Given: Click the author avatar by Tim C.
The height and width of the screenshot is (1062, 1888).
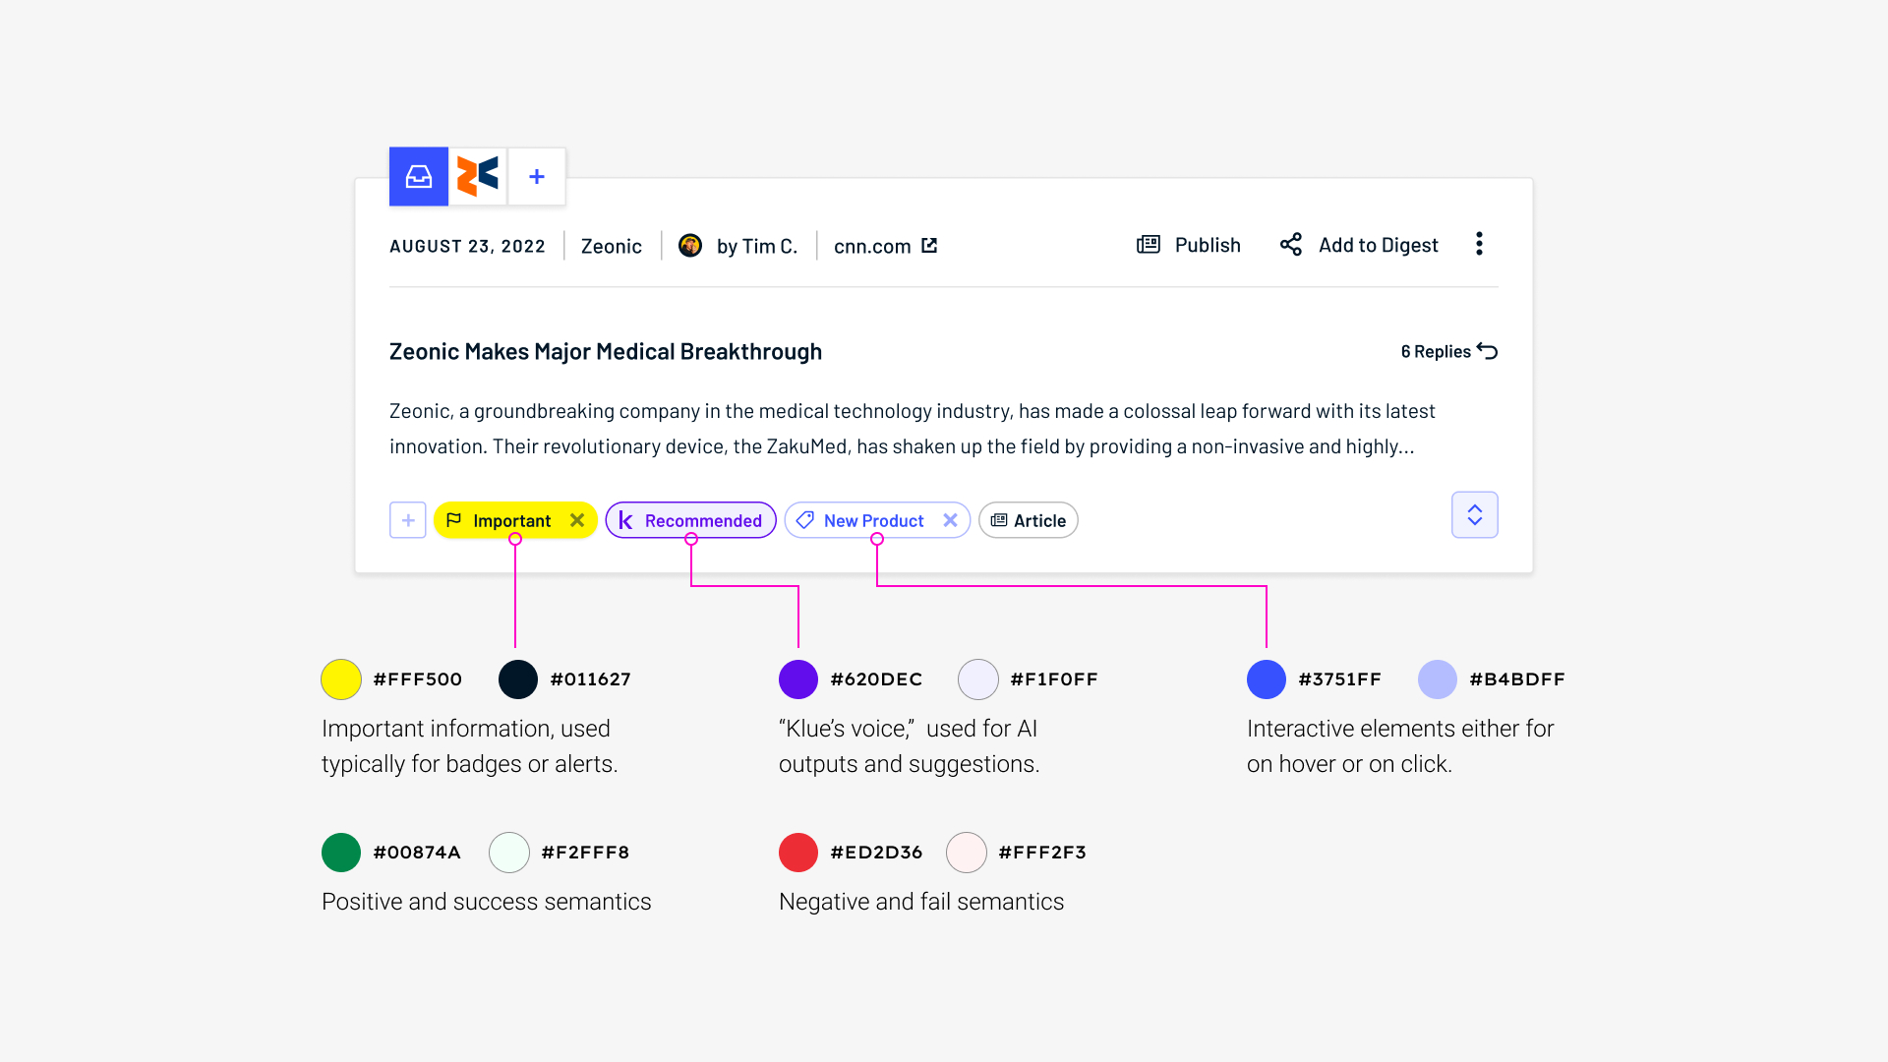Looking at the screenshot, I should tap(690, 245).
